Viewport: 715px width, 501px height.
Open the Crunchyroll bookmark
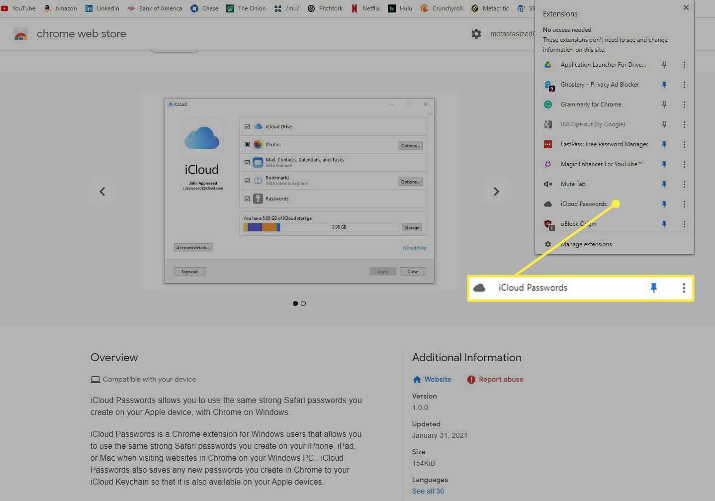442,8
